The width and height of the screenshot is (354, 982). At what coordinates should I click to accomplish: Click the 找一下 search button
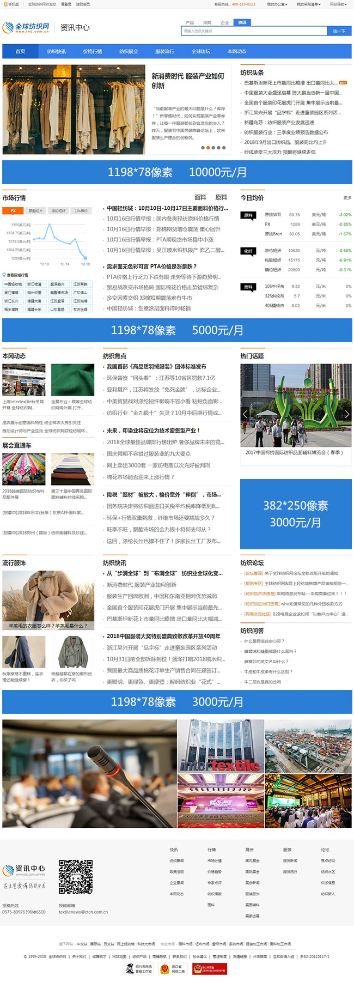click(339, 31)
